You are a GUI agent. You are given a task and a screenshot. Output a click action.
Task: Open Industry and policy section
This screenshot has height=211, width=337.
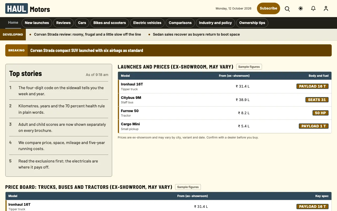point(215,23)
